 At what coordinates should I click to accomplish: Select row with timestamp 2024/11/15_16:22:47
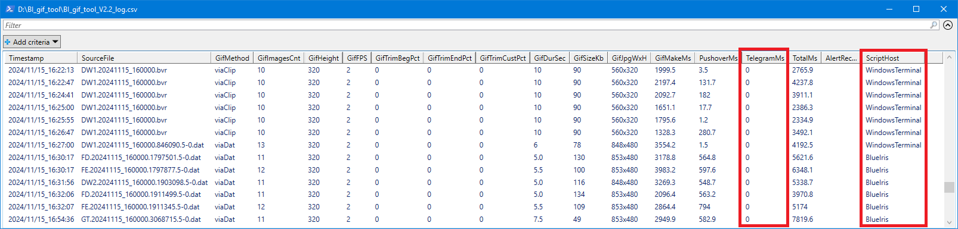[474, 82]
